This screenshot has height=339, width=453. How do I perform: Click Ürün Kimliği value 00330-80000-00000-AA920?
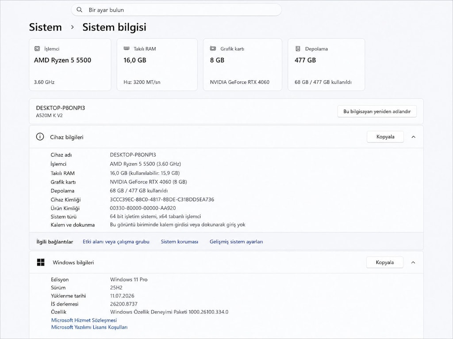point(143,208)
